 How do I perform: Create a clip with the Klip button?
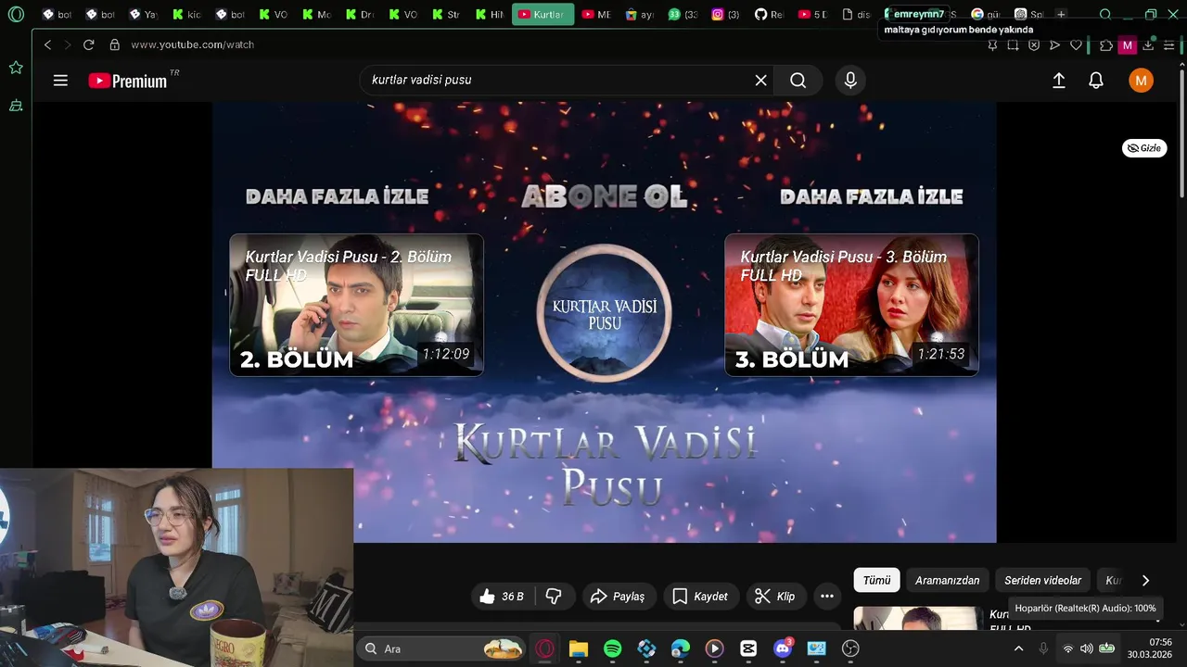click(774, 597)
